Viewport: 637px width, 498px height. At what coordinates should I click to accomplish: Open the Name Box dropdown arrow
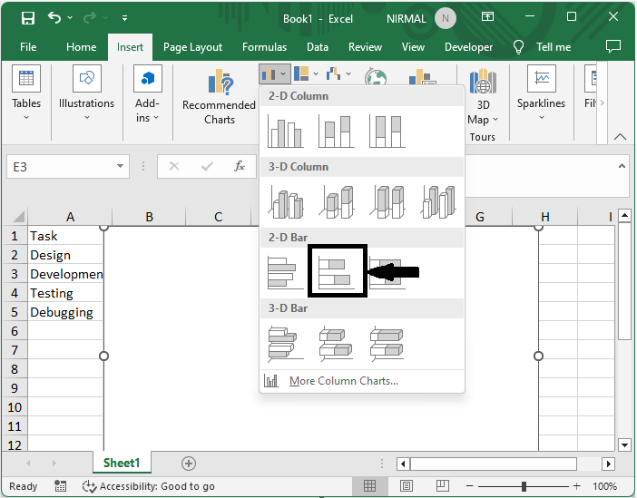[x=122, y=167]
